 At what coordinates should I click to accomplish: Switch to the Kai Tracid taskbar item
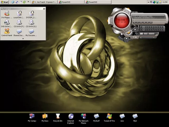coord(44,2)
